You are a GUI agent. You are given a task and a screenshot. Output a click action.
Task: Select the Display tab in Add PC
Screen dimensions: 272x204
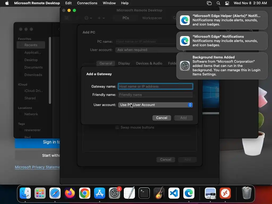pyautogui.click(x=124, y=63)
